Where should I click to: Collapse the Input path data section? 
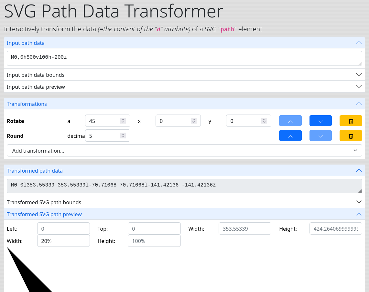coord(359,43)
